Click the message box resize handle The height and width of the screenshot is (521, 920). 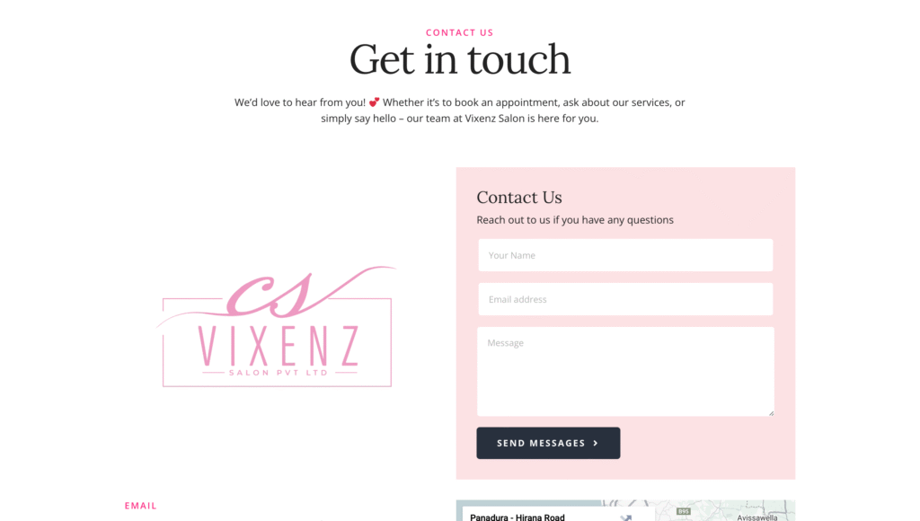coord(771,413)
